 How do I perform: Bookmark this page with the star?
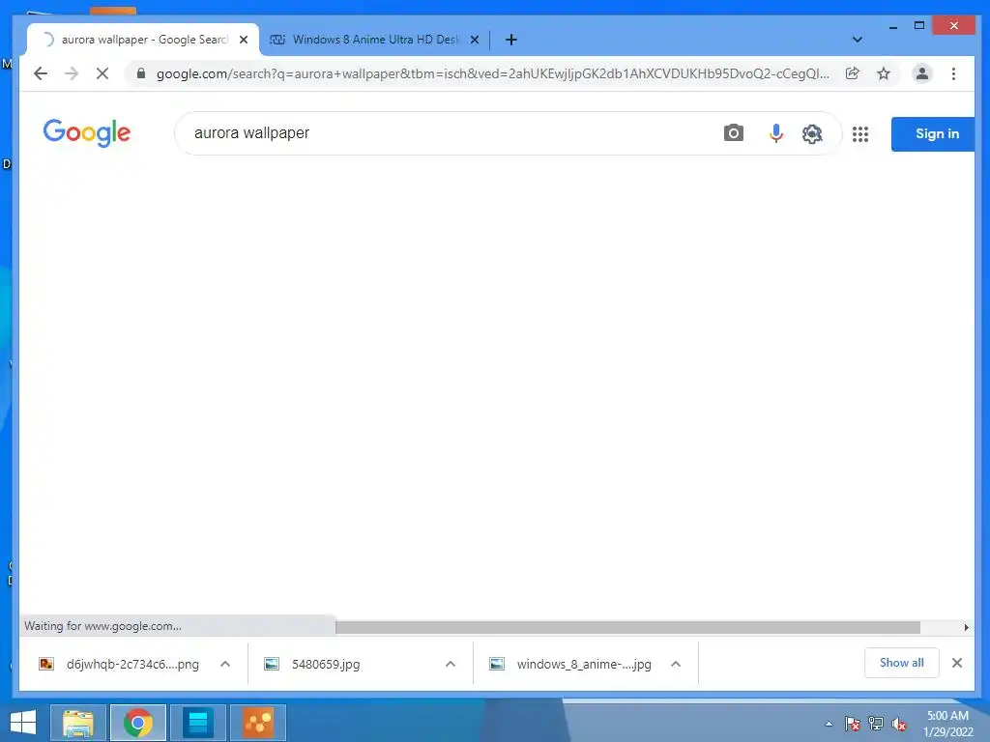point(884,73)
